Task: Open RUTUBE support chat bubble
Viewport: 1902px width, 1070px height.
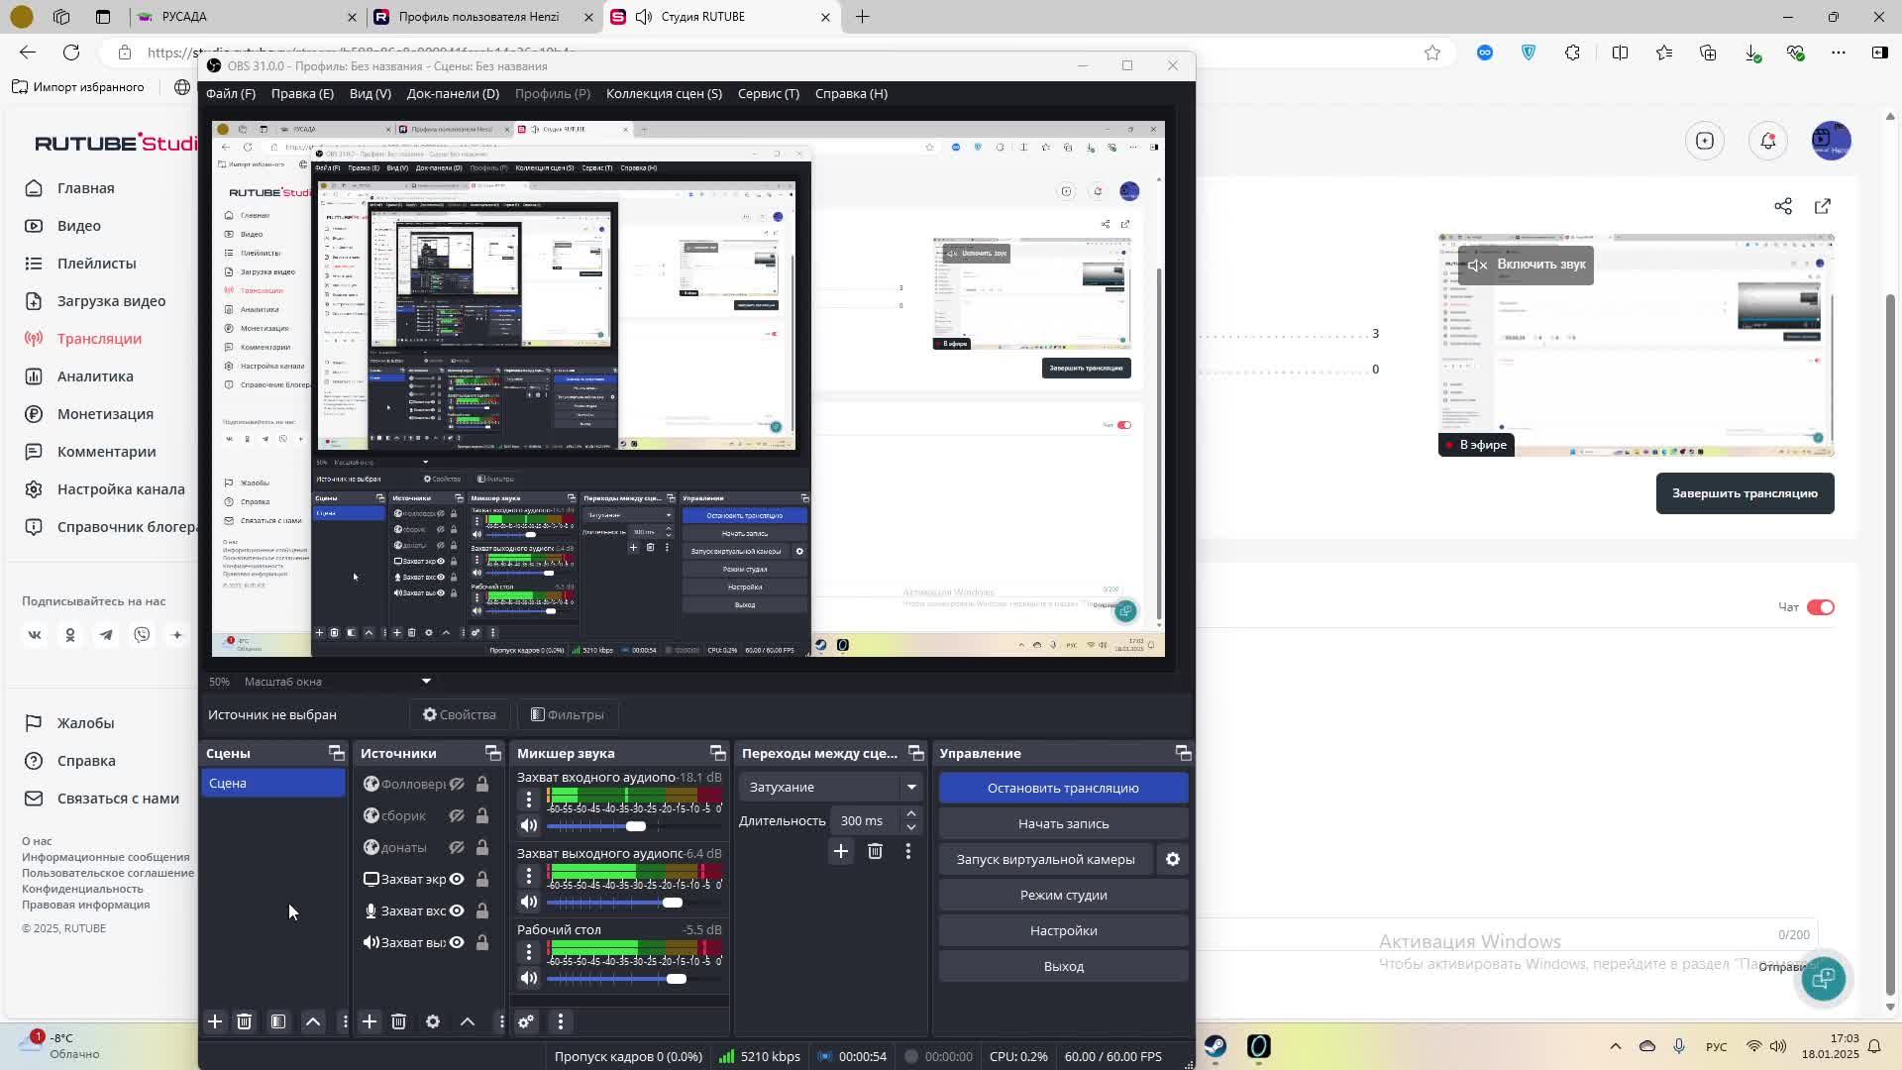Action: 1824,979
